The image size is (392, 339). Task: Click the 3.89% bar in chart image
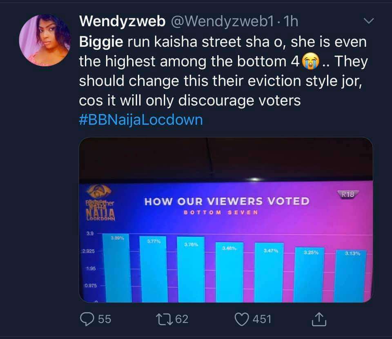[x=117, y=268]
